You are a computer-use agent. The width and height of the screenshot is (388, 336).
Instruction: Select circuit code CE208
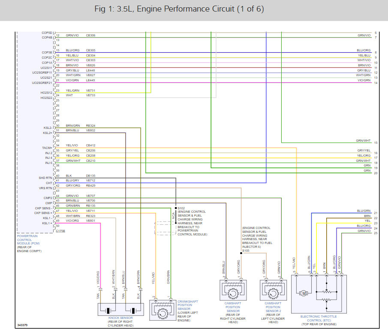tap(90, 156)
